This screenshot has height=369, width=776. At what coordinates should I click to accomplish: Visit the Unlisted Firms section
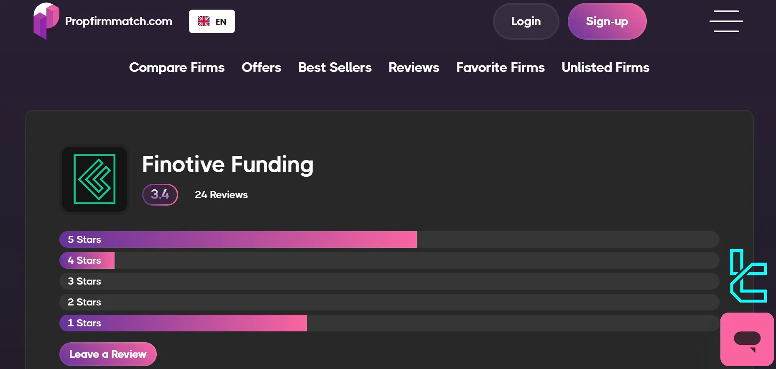pyautogui.click(x=605, y=67)
